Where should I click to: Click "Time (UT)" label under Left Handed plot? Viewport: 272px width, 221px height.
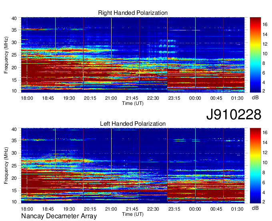tap(133, 214)
